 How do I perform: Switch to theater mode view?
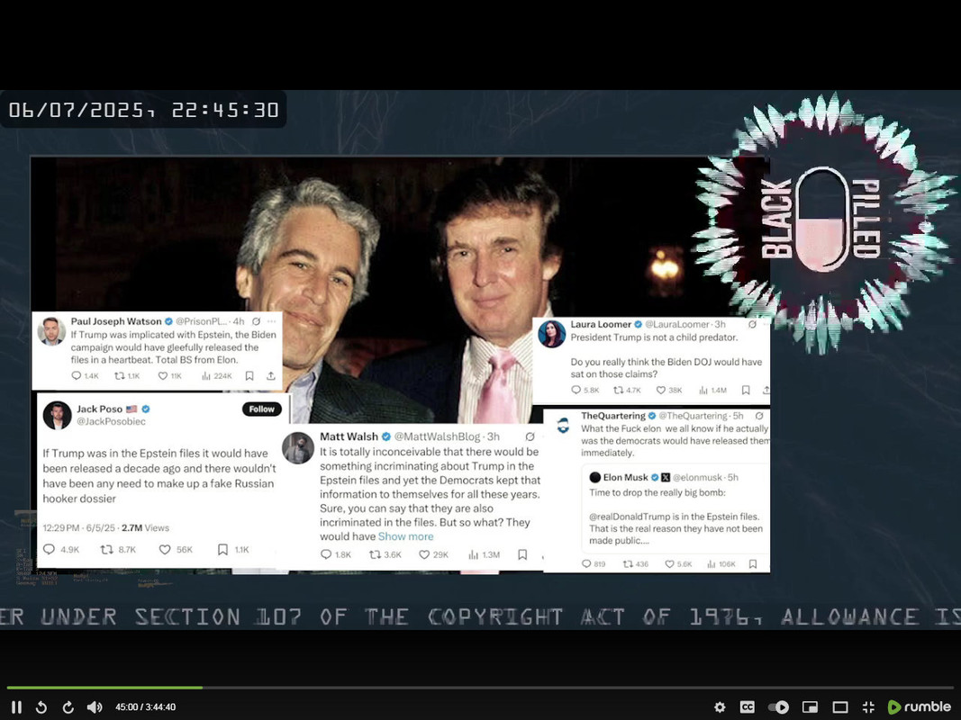[840, 707]
